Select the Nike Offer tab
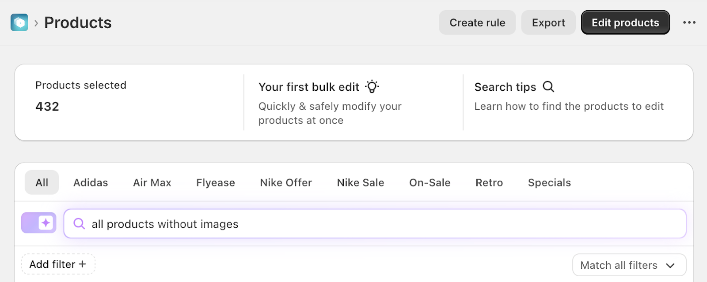This screenshot has width=707, height=282. tap(286, 182)
